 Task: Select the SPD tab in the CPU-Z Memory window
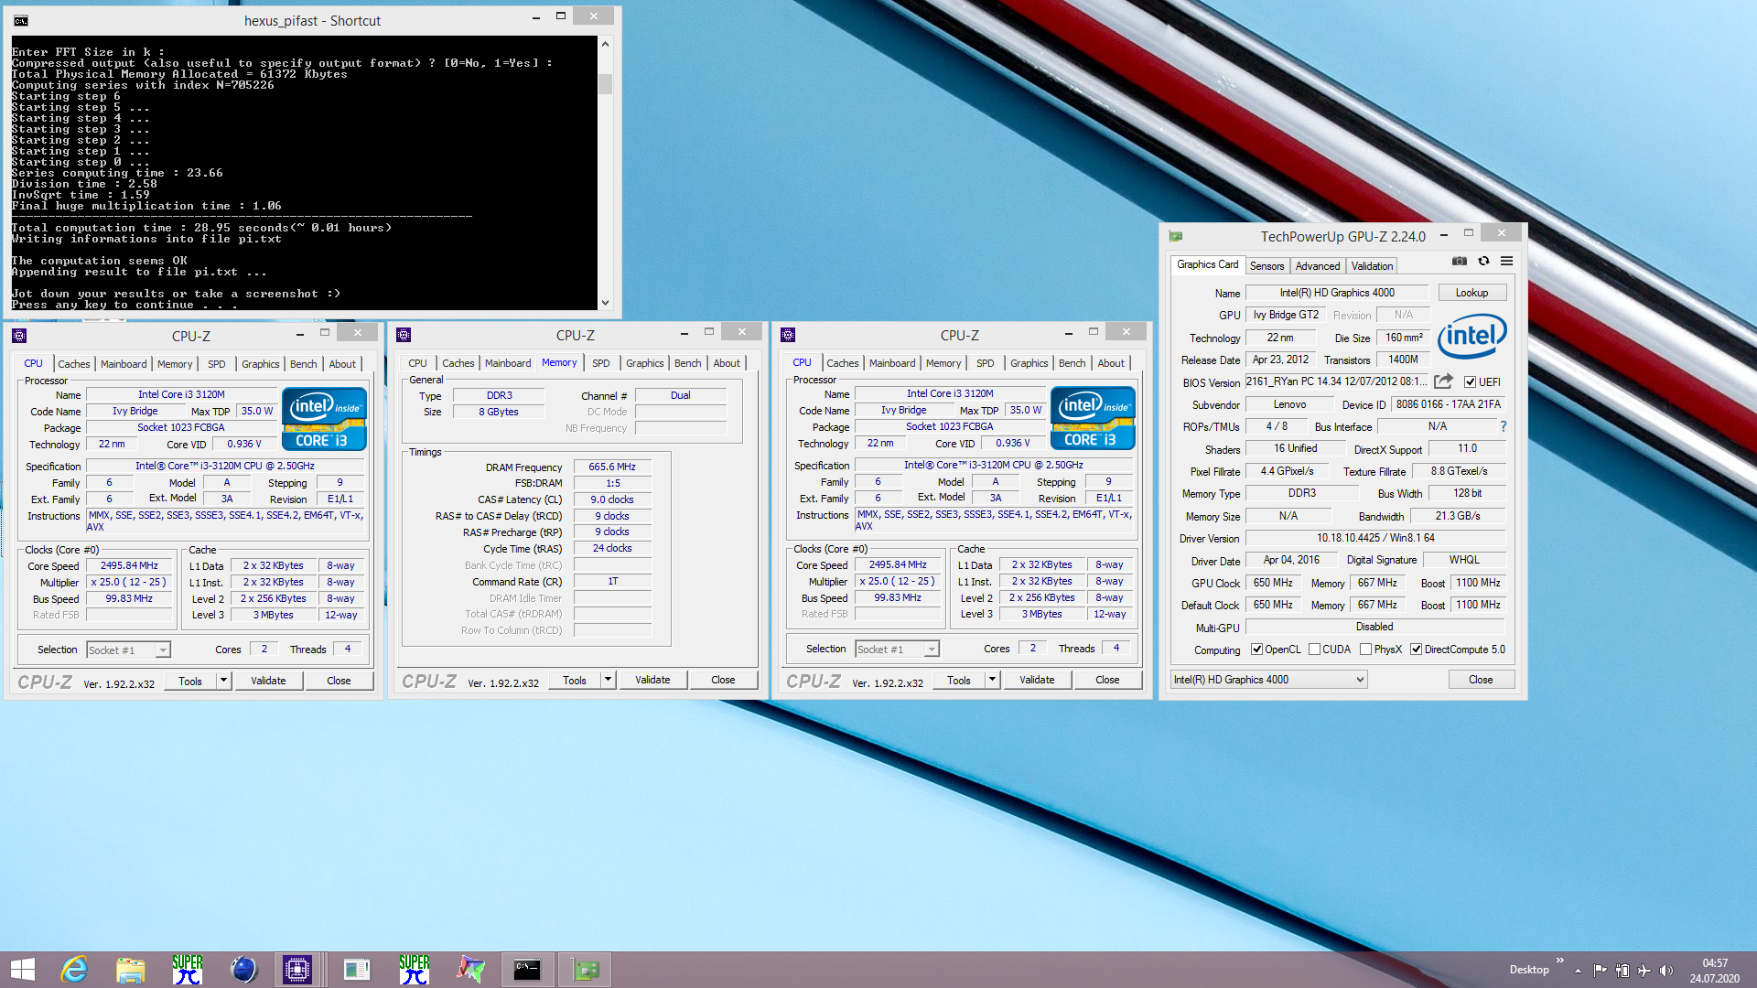pyautogui.click(x=600, y=363)
